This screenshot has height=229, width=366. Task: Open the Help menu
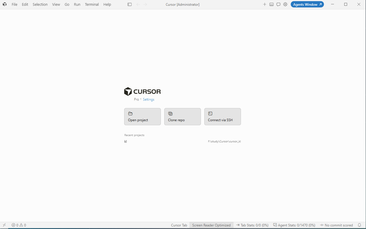coord(107,4)
